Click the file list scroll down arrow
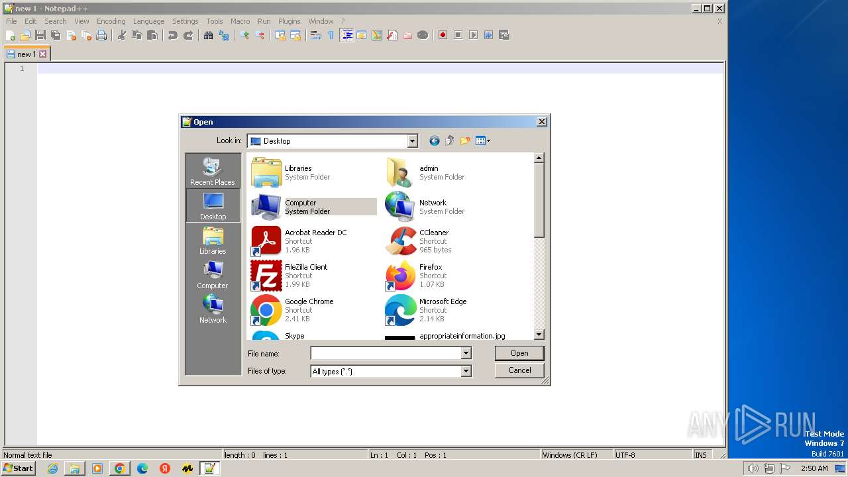 click(x=539, y=335)
